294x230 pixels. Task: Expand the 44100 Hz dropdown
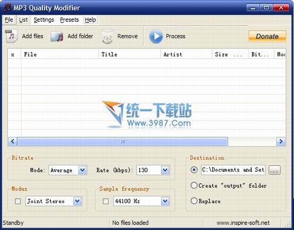tap(165, 201)
